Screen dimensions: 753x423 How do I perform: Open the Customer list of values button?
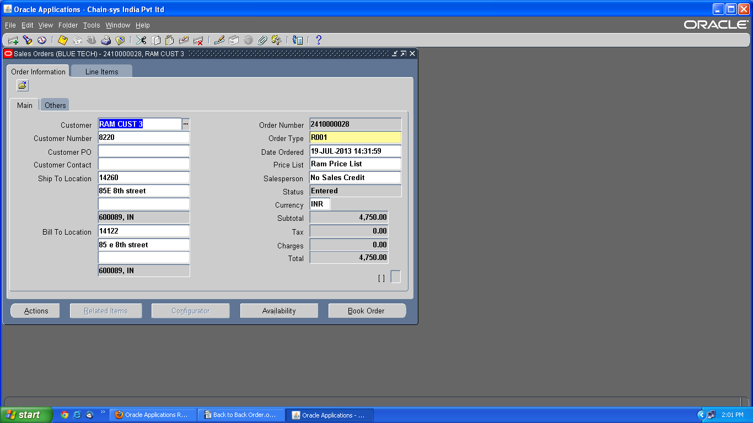coord(186,124)
